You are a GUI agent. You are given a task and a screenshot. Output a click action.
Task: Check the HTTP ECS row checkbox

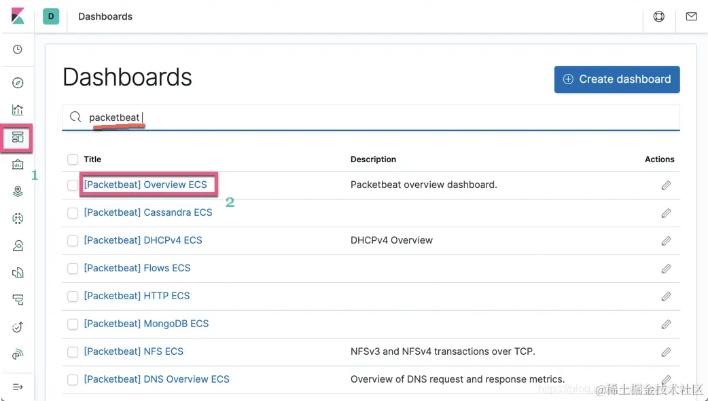coord(73,297)
